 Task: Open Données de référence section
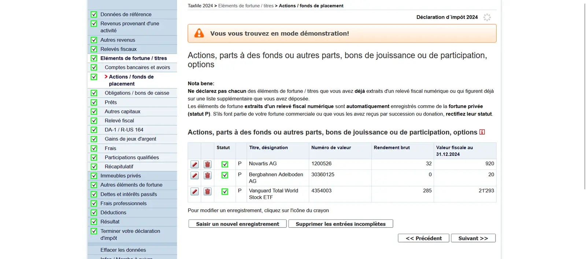tap(126, 14)
